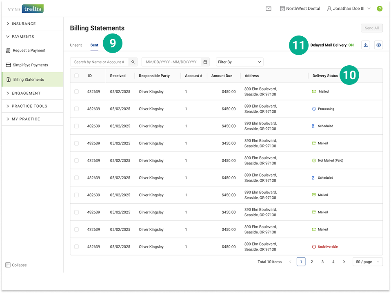The image size is (391, 293).
Task: Click the Search by Name or Account field
Action: [99, 62]
